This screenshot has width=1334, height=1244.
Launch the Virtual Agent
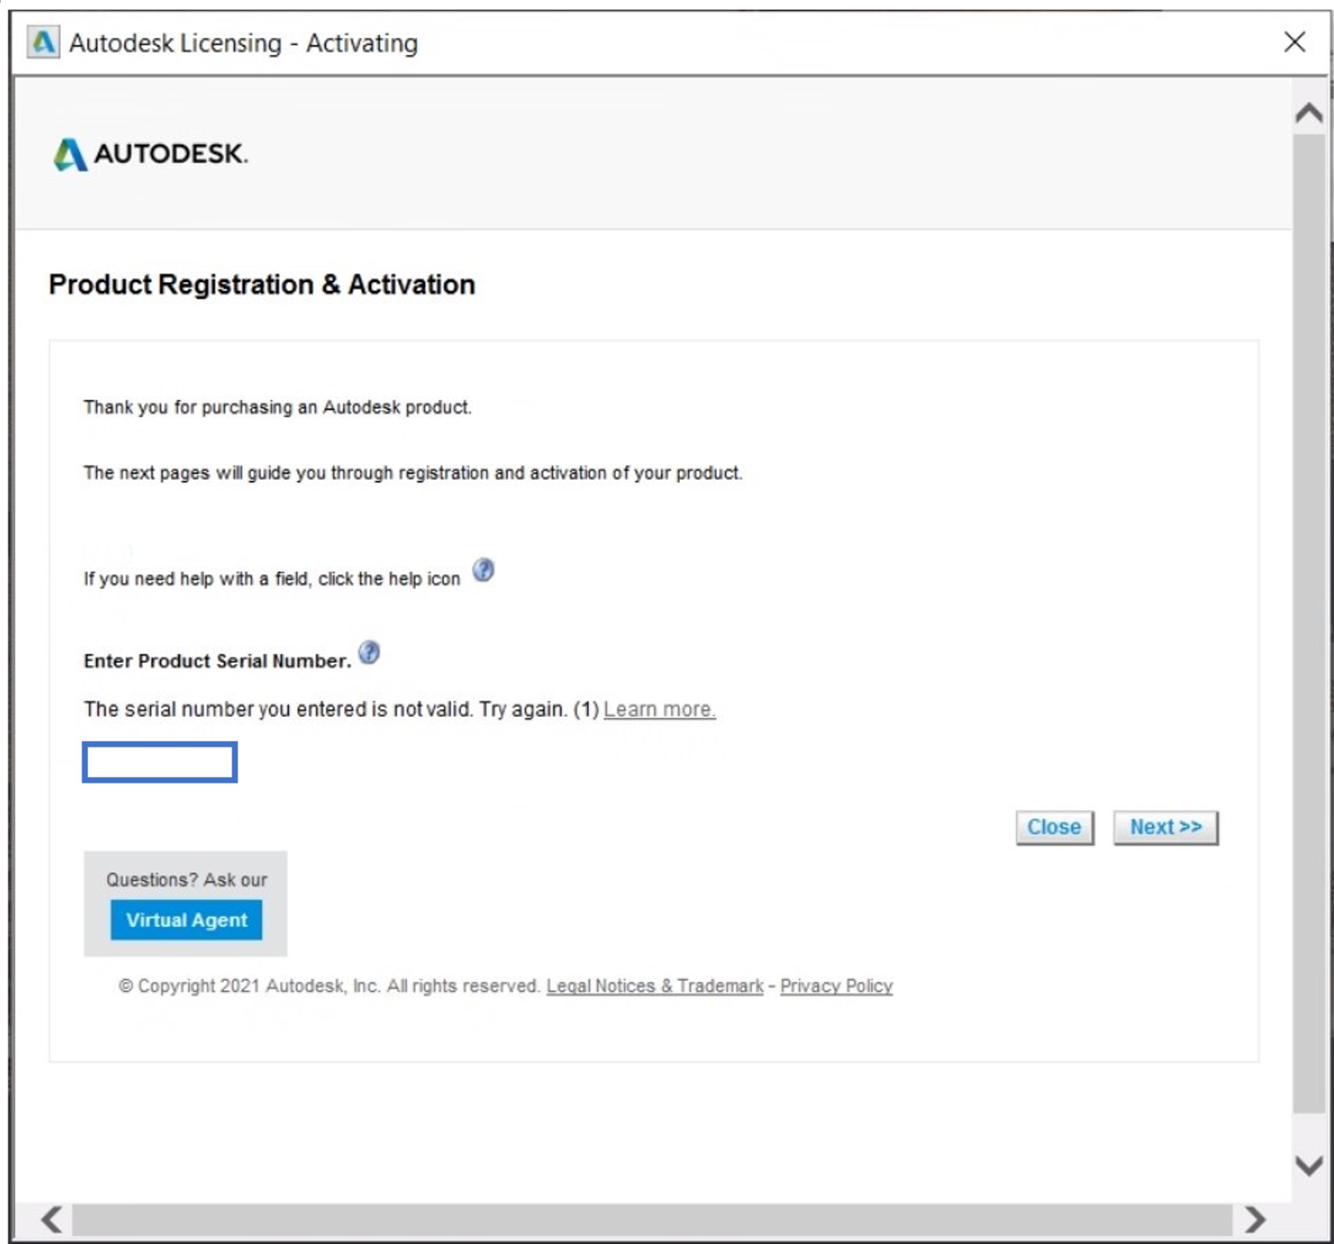click(186, 920)
